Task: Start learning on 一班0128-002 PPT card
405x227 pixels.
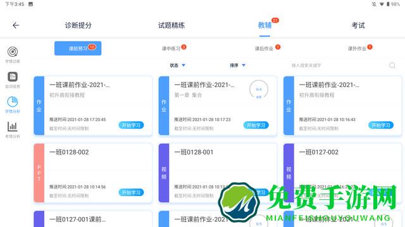Action: (x=131, y=192)
